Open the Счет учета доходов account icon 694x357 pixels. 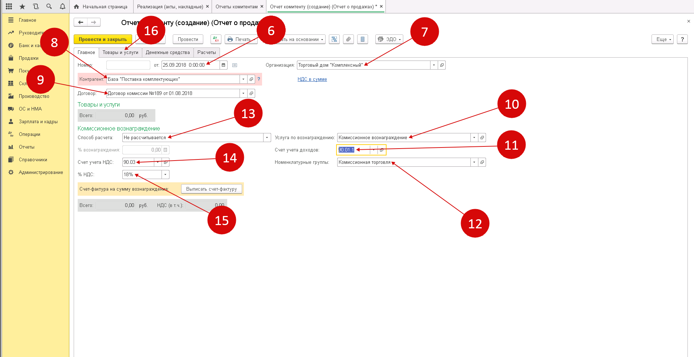coord(381,150)
